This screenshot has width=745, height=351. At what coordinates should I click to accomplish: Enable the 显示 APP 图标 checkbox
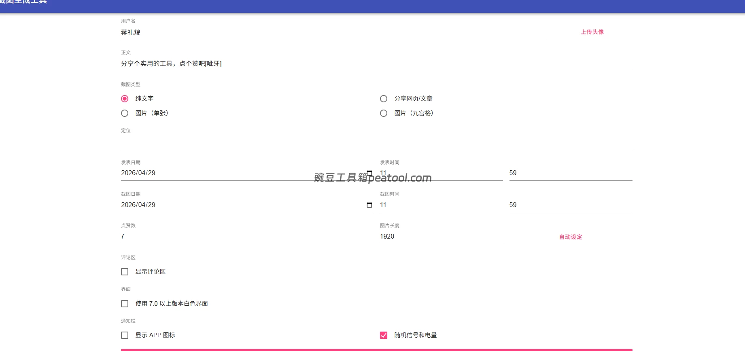(125, 335)
